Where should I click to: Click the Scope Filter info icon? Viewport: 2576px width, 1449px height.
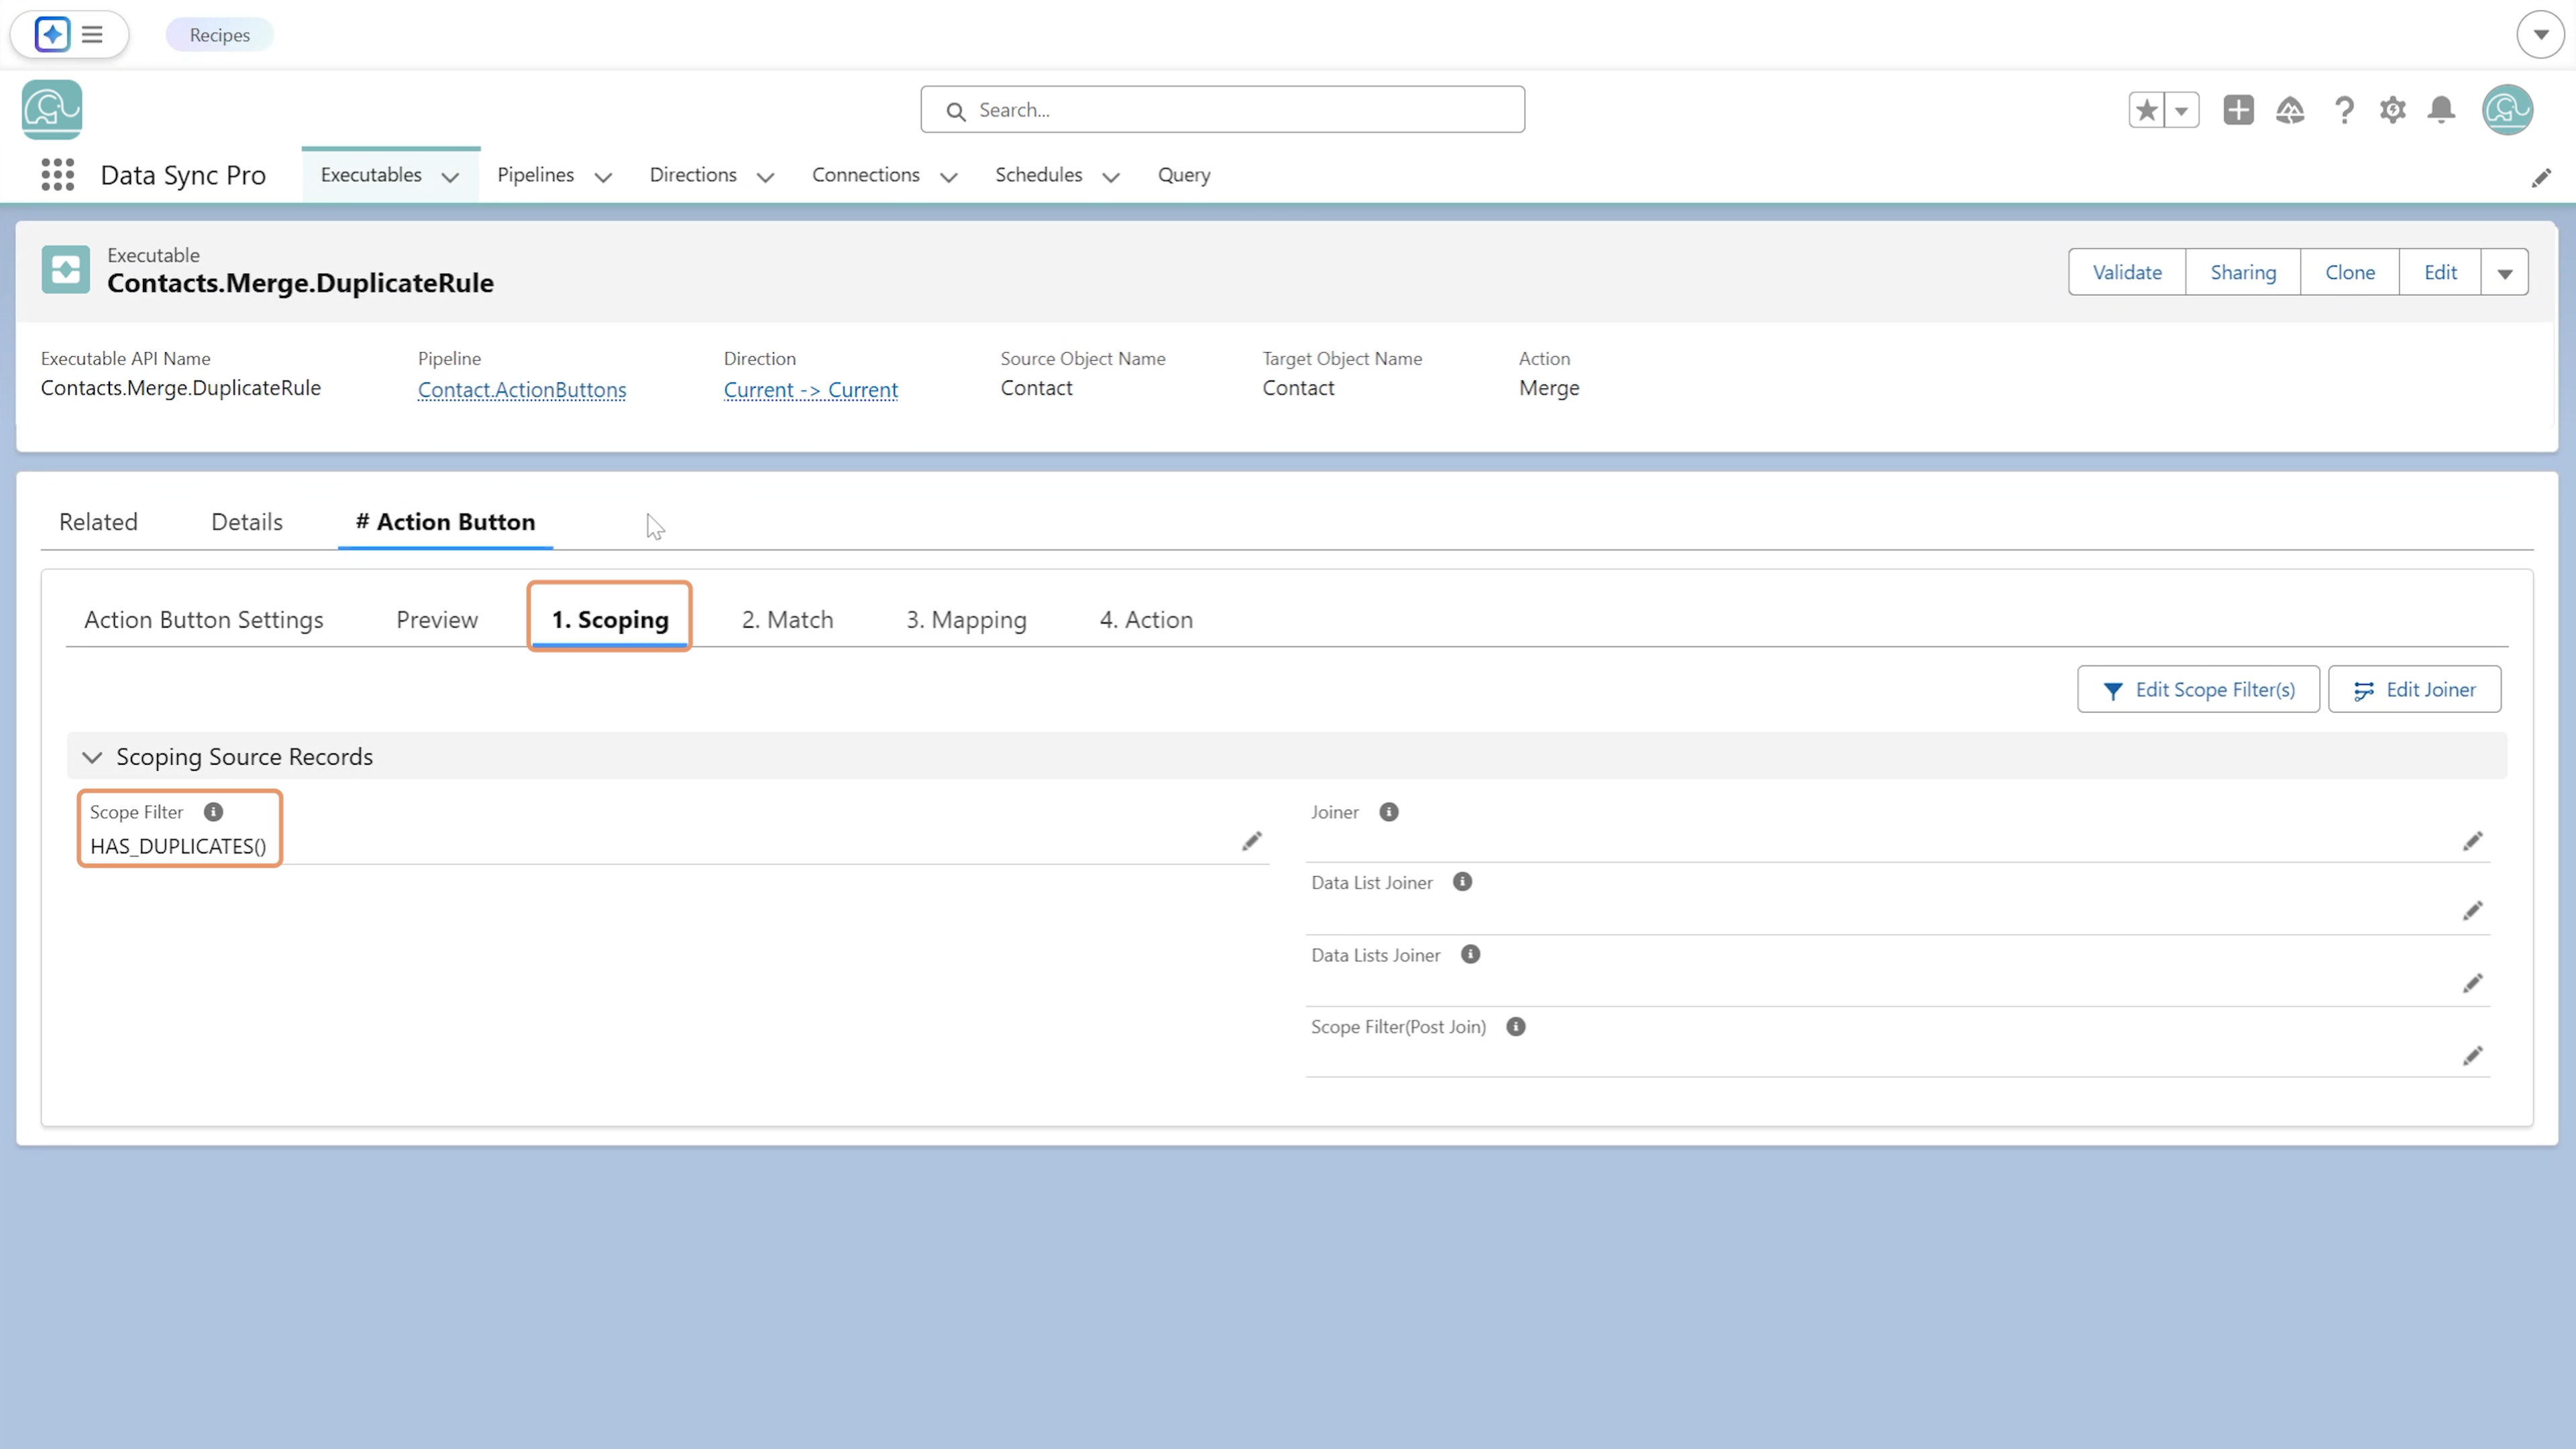click(x=213, y=812)
